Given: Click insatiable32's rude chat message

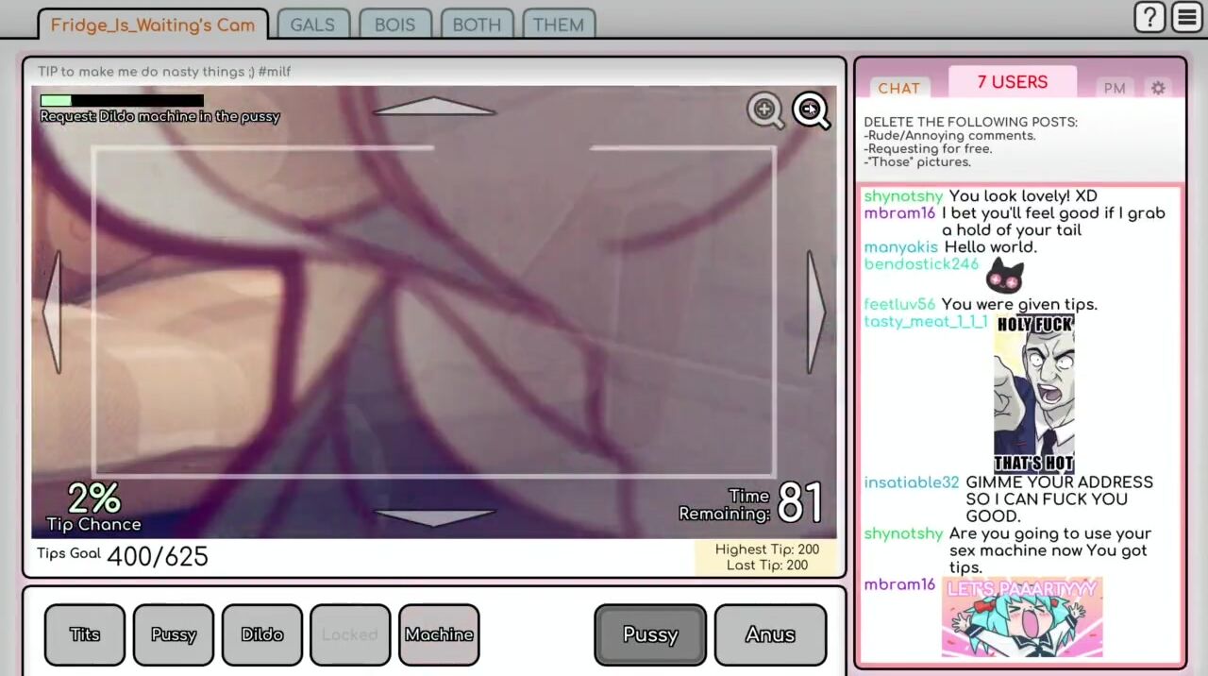Looking at the screenshot, I should pyautogui.click(x=1057, y=499).
